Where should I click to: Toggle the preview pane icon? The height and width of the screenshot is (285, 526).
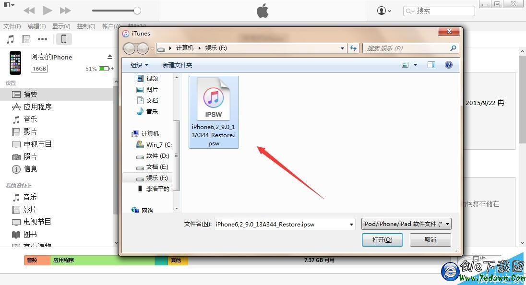pyautogui.click(x=431, y=65)
